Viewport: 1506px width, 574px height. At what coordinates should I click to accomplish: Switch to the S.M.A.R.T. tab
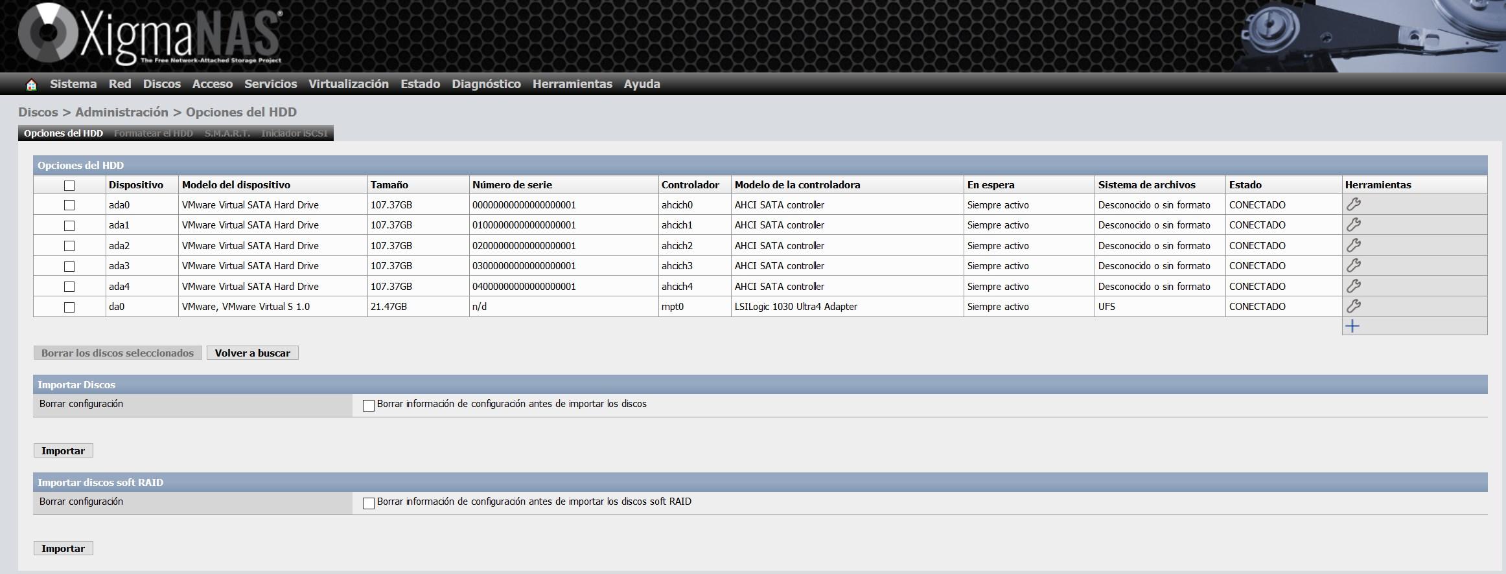227,133
